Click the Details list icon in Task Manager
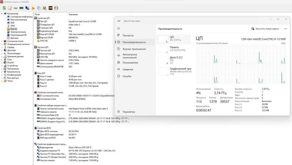This screenshot has height=165, width=292. coord(119,69)
